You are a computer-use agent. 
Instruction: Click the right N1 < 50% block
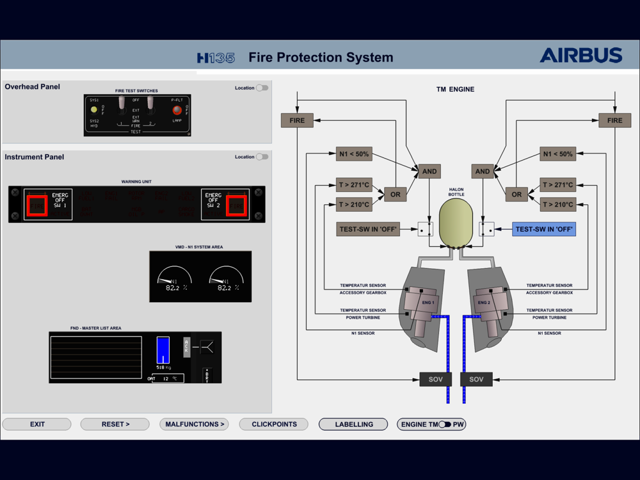pos(558,154)
